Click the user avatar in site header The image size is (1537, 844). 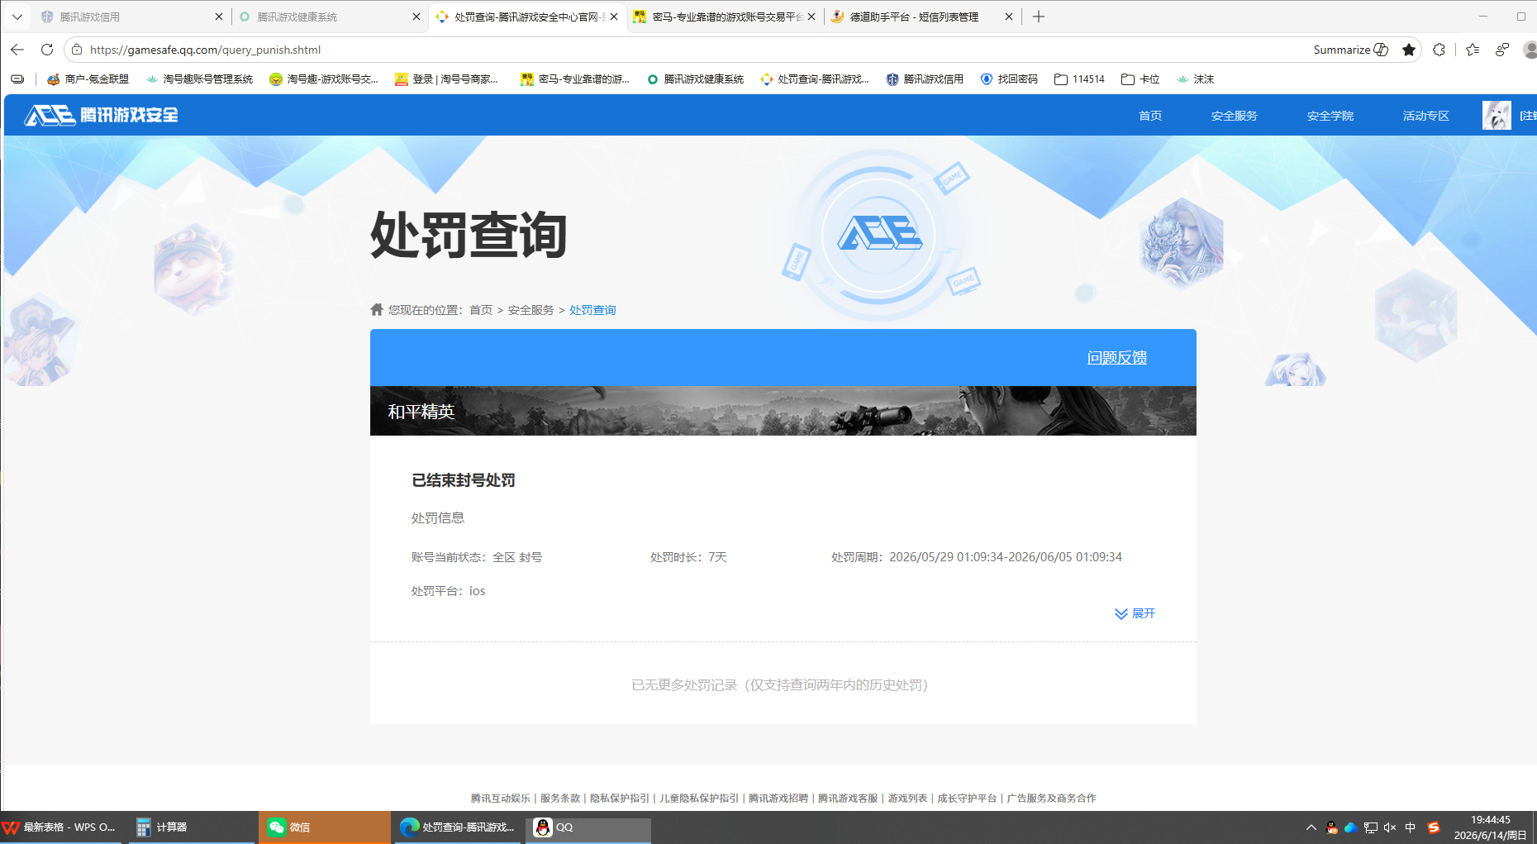click(x=1497, y=116)
